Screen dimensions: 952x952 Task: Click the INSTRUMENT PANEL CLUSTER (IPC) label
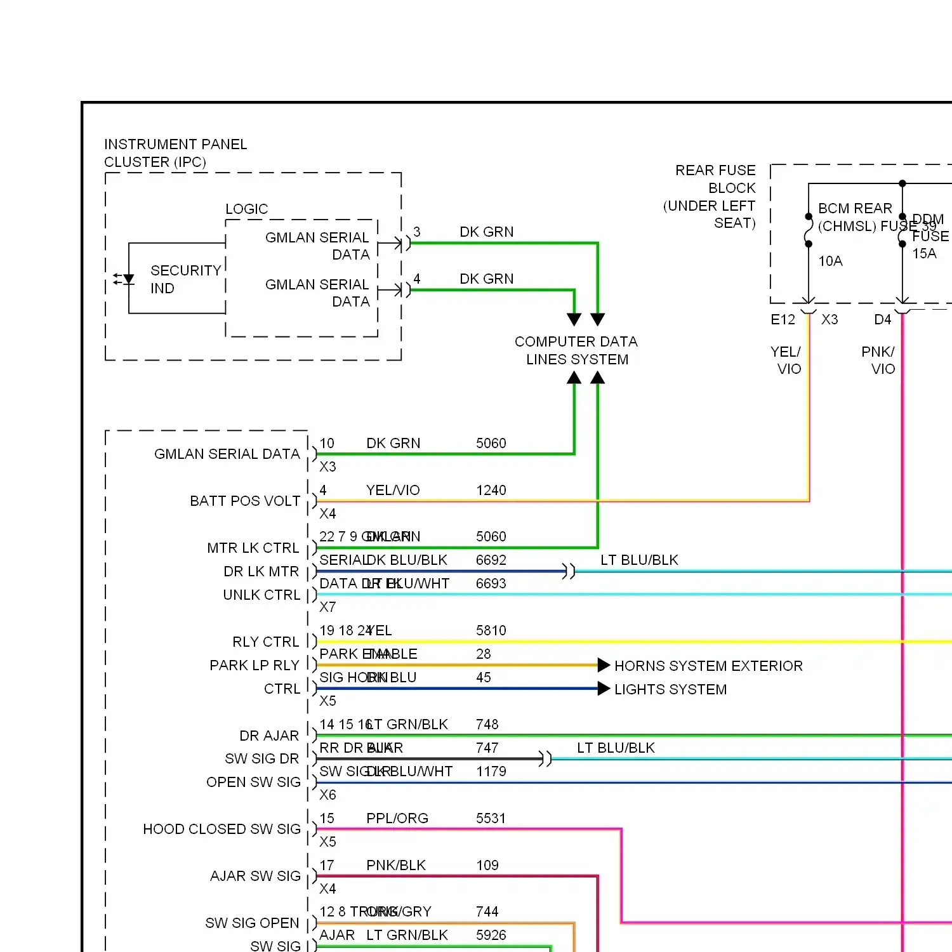pyautogui.click(x=176, y=153)
